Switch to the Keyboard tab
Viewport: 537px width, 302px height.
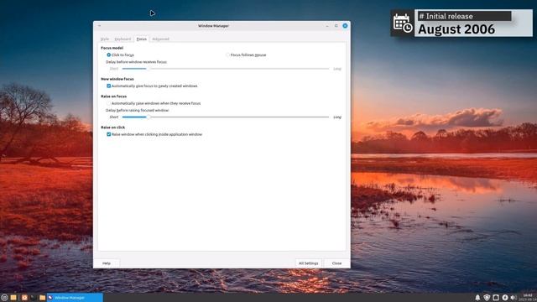tap(123, 39)
